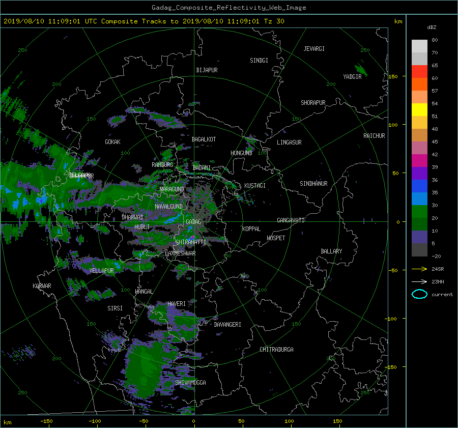Click the CHITRADURGA city label
Screen dimensions: 458x428
click(x=276, y=350)
